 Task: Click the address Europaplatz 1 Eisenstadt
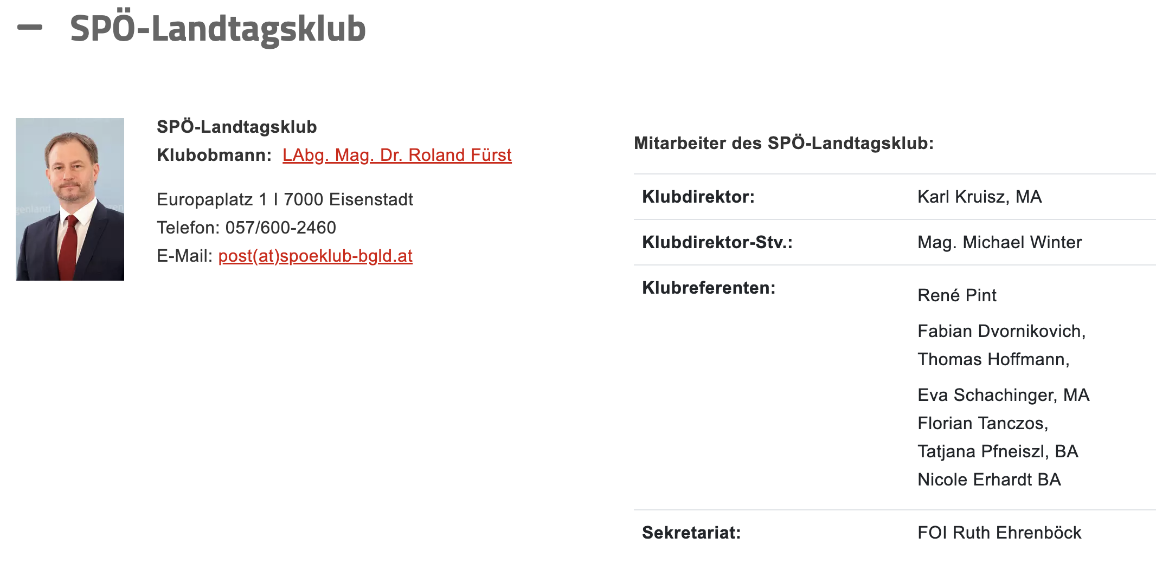[285, 199]
